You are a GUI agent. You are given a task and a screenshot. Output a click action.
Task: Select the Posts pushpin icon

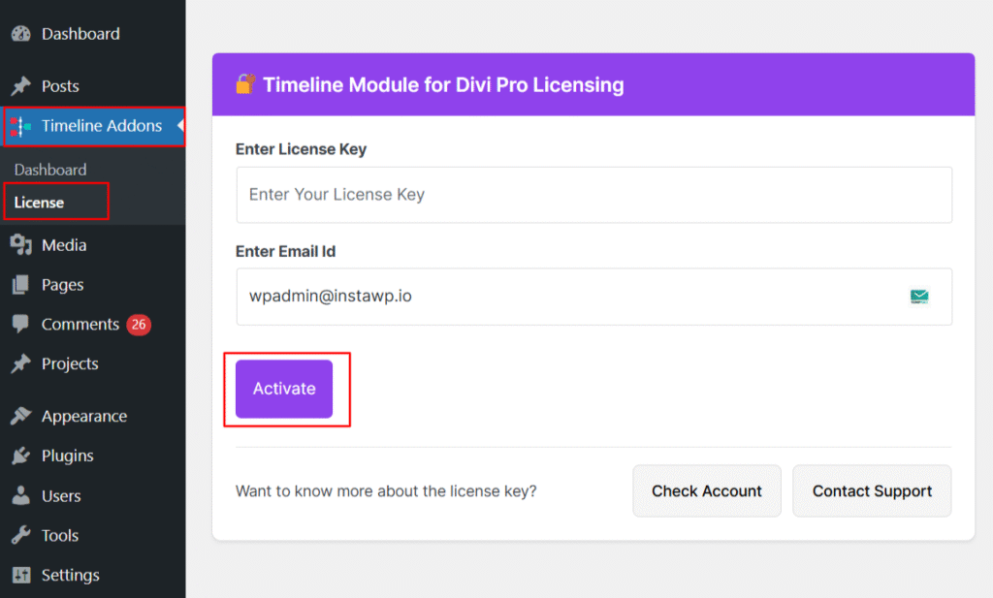coord(19,85)
